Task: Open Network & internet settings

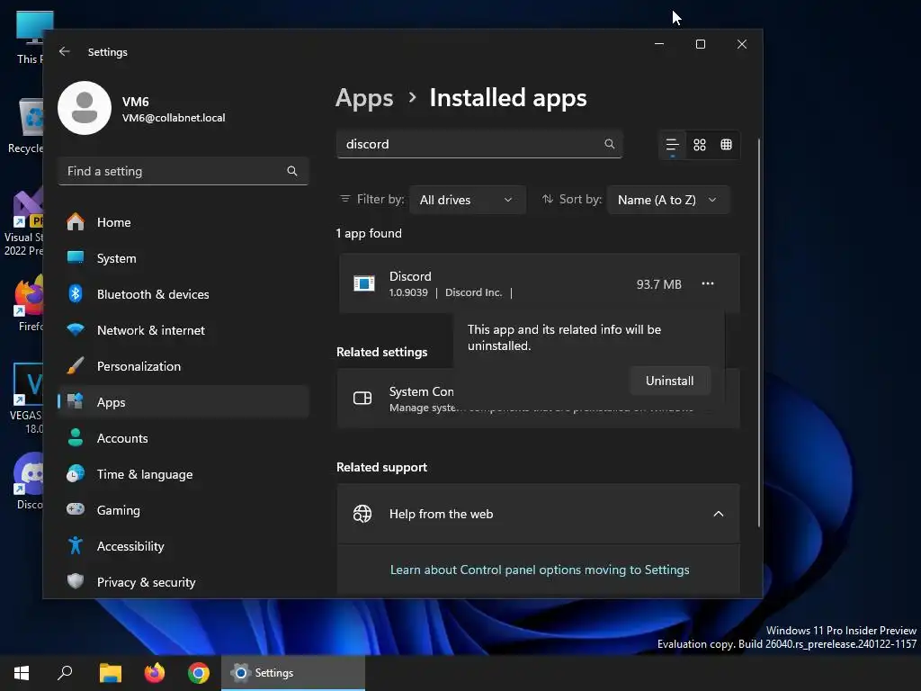Action: tap(183, 330)
